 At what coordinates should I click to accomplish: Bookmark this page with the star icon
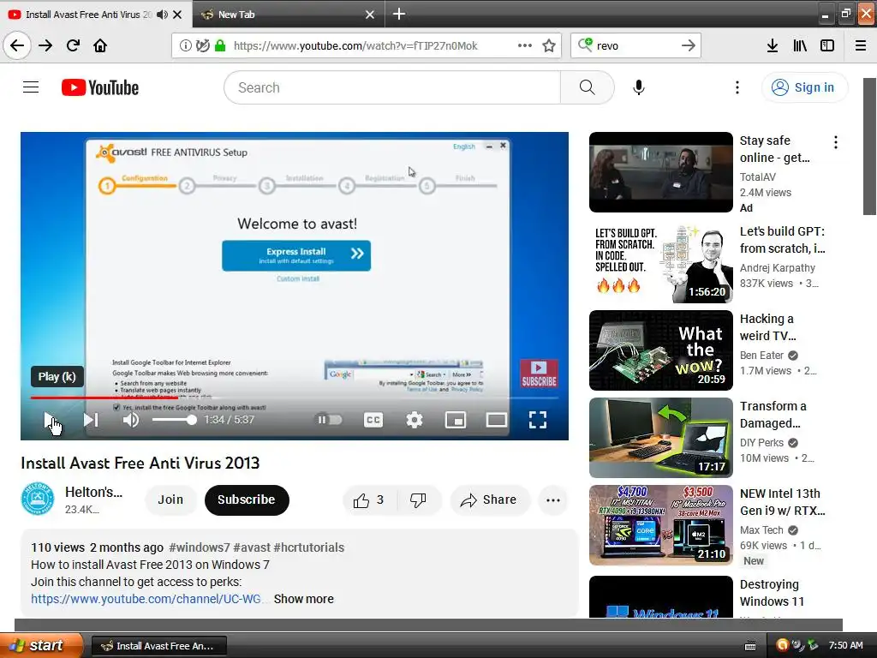(x=549, y=45)
